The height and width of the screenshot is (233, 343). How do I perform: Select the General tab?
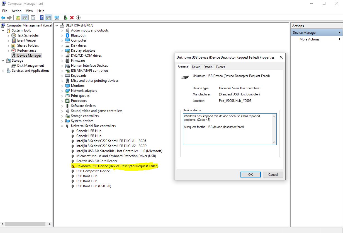183,66
